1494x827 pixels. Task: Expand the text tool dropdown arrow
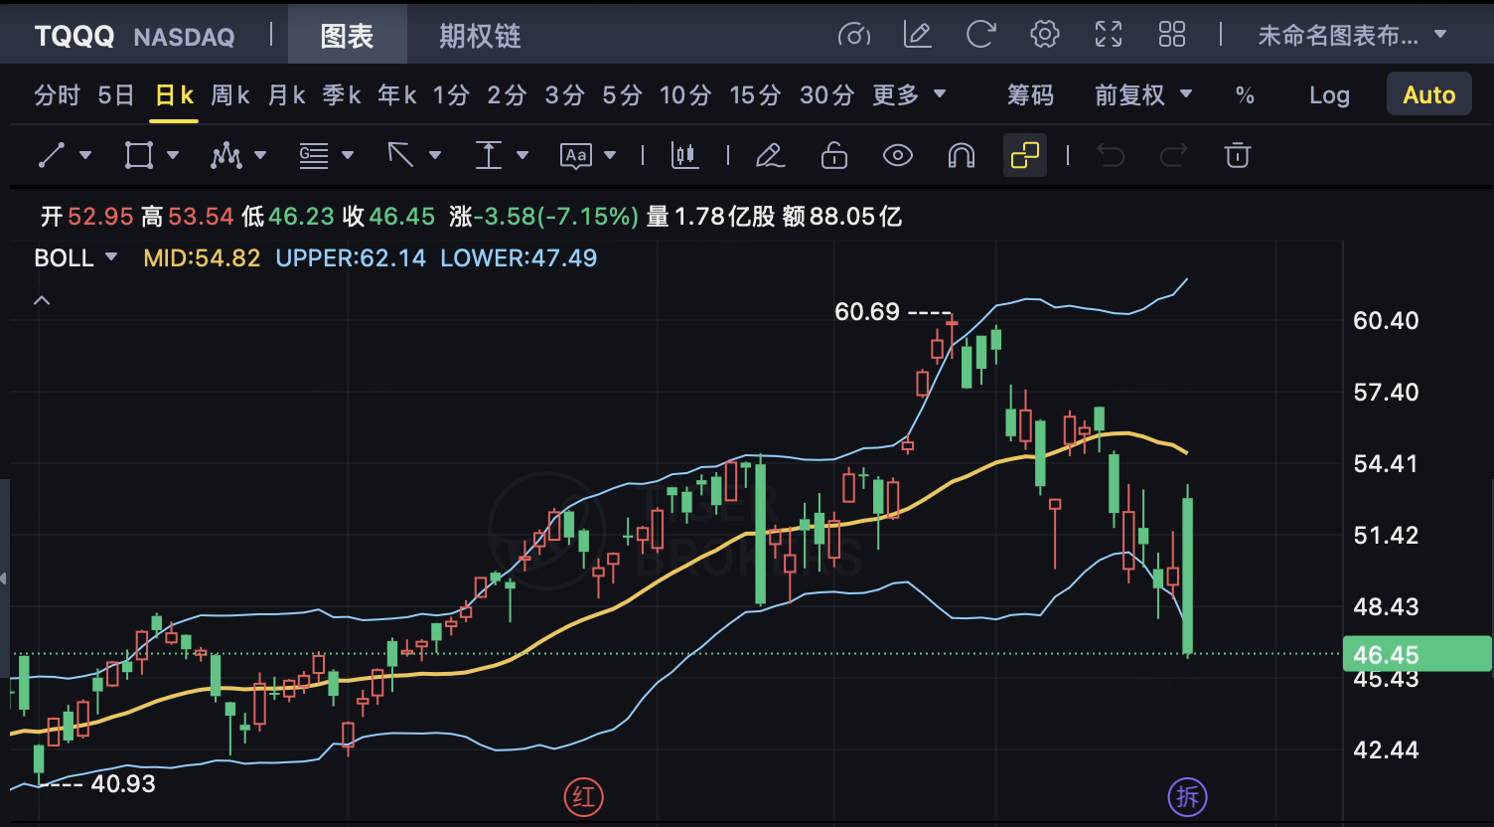pos(610,155)
